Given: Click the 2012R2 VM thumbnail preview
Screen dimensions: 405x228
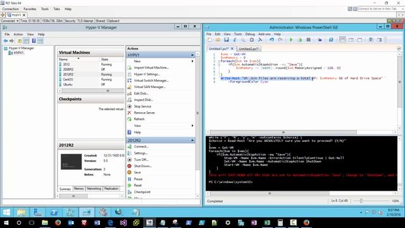Looking at the screenshot, I should (71, 162).
